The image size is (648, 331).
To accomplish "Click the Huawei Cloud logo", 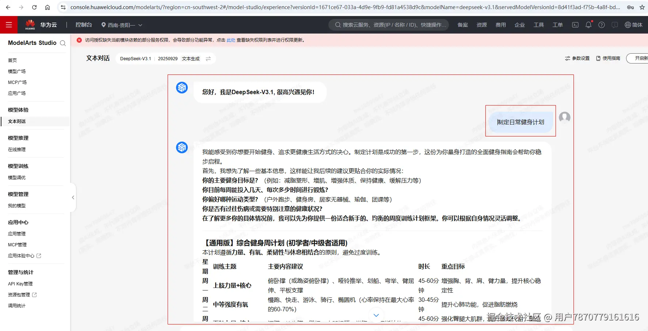I will tap(41, 25).
